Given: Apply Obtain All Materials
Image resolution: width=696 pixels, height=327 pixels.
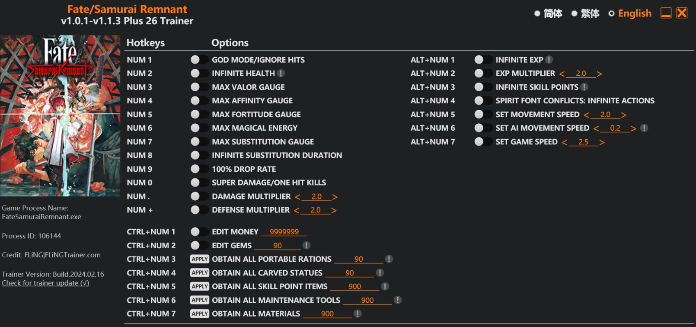Looking at the screenshot, I should click(x=200, y=314).
